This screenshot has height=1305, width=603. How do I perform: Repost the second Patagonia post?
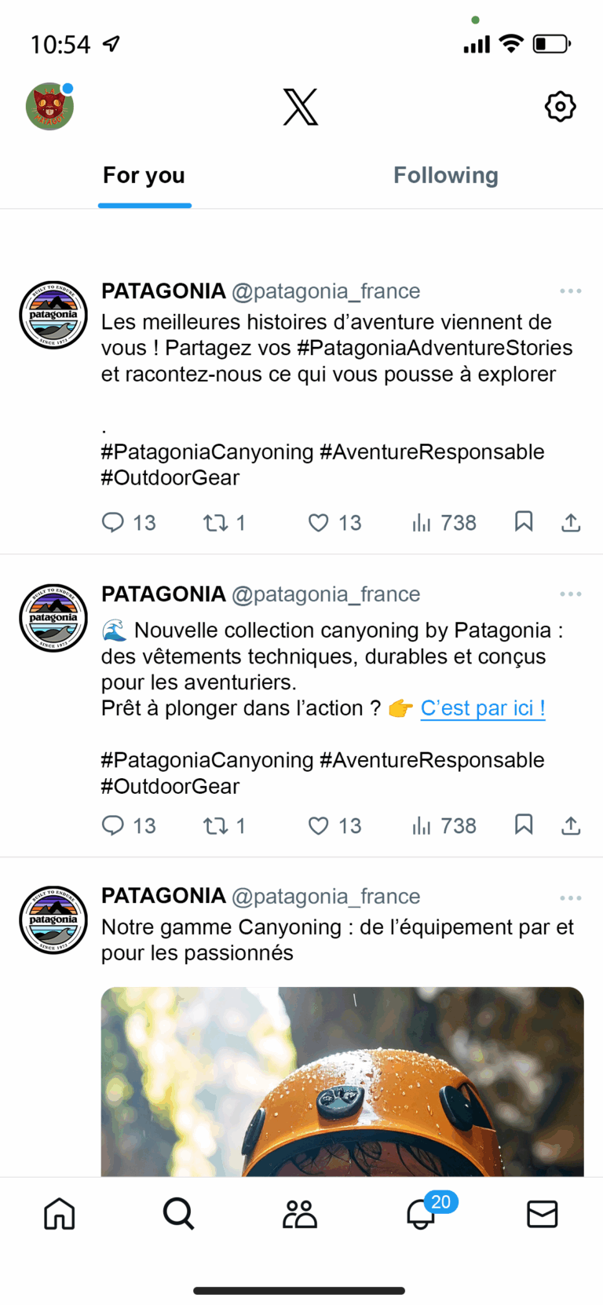point(215,826)
